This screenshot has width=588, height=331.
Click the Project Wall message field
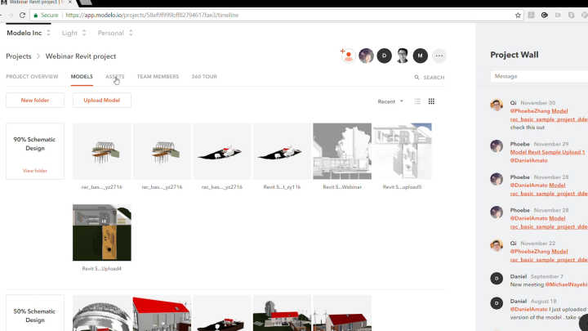539,76
